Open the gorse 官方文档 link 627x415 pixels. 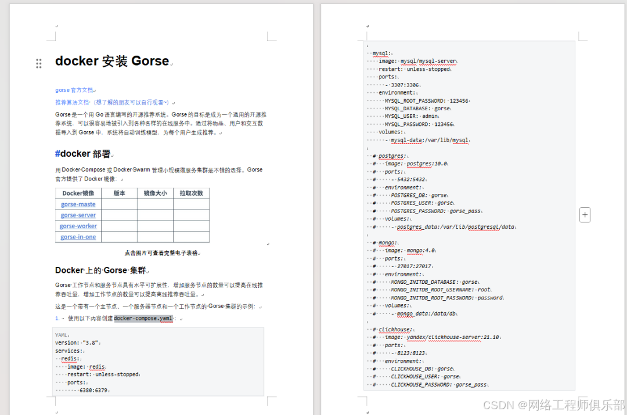pyautogui.click(x=74, y=91)
